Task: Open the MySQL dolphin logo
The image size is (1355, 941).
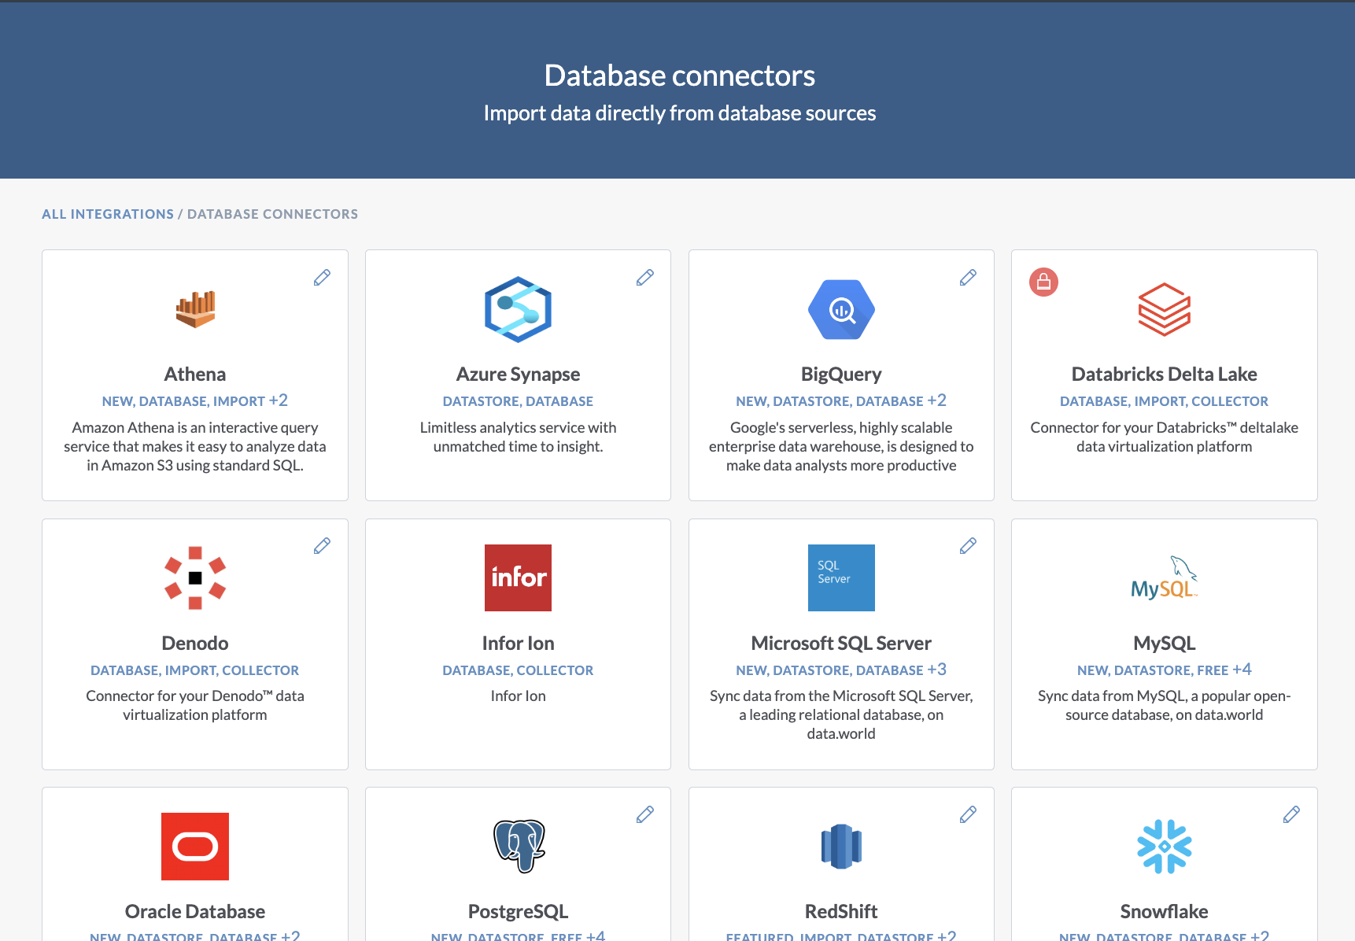Action: (x=1165, y=578)
